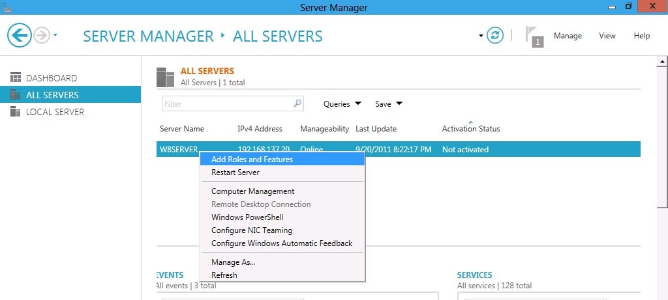Image resolution: width=668 pixels, height=300 pixels.
Task: Choose Refresh in context menu
Action: 282,275
